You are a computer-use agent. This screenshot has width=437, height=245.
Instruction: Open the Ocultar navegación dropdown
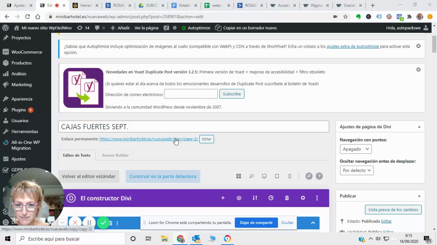[357, 170]
